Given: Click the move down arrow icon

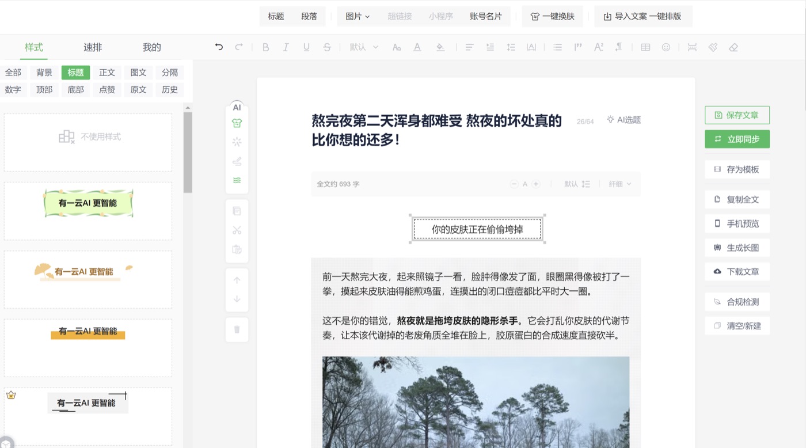Looking at the screenshot, I should pos(237,299).
